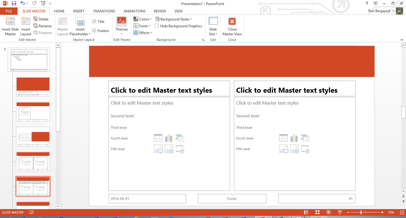406x218 pixels.
Task: Switch to the TRANSITIONS tab
Action: 104,11
